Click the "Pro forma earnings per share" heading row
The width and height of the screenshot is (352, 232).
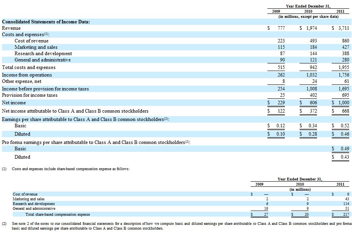click(x=96, y=142)
